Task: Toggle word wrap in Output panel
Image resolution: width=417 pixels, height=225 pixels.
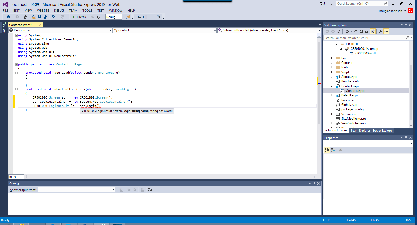Action: (x=150, y=190)
